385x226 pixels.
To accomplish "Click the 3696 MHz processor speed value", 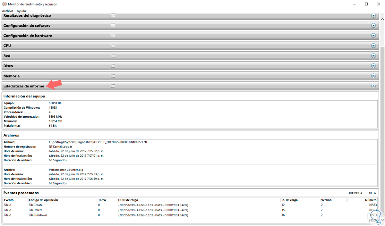I will point(56,116).
